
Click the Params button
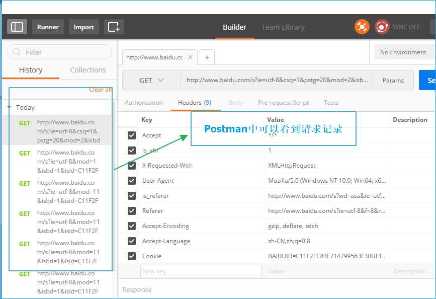393,80
